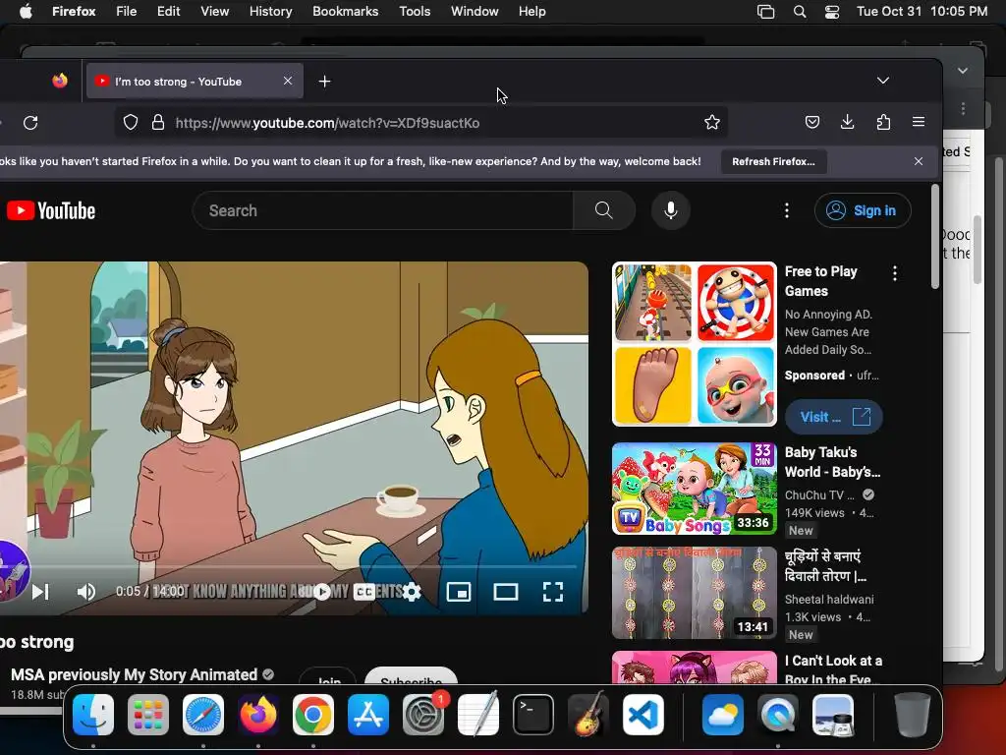Open App Store from the Dock
The height and width of the screenshot is (755, 1006).
(x=368, y=715)
